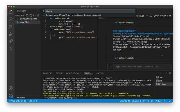This screenshot has width=180, height=112.
Task: Switch to the TERMINAL tab
Action: coord(88,73)
